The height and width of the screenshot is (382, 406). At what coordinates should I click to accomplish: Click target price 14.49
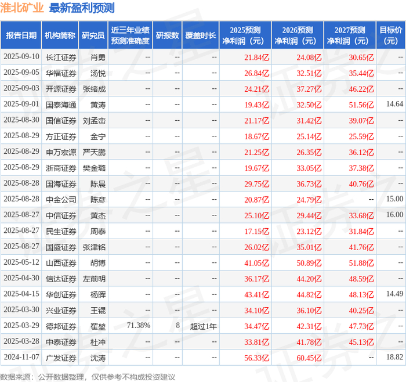click(x=394, y=294)
